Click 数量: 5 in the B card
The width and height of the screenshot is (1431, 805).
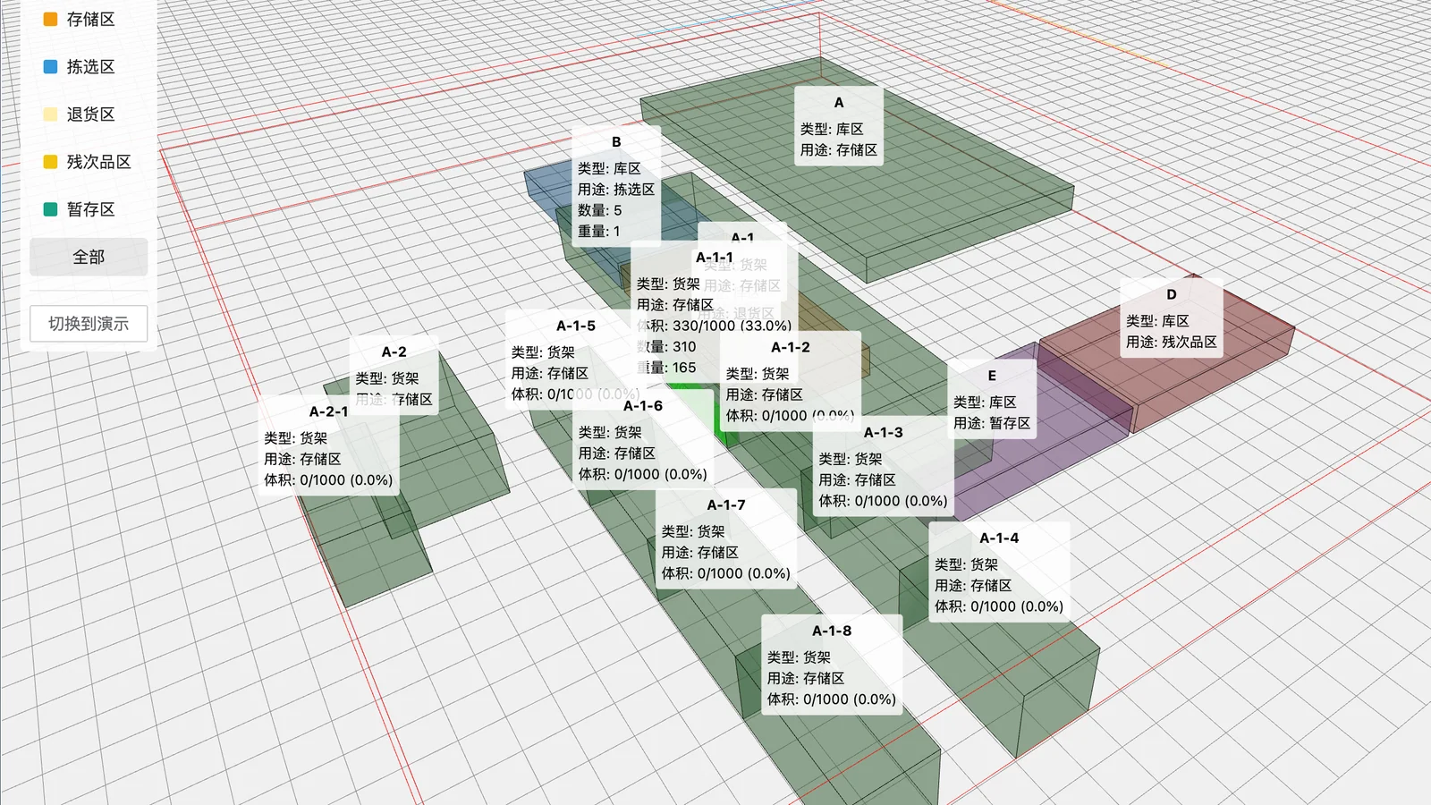[599, 210]
